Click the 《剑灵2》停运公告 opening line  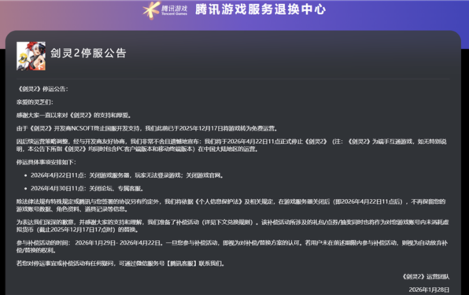tap(42, 89)
